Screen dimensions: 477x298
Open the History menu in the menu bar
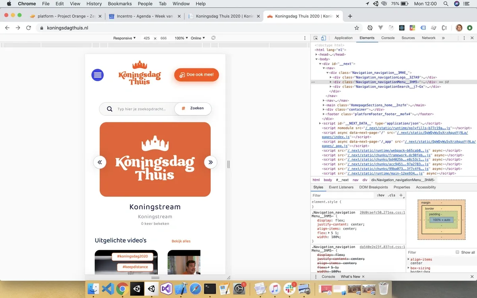click(x=94, y=4)
